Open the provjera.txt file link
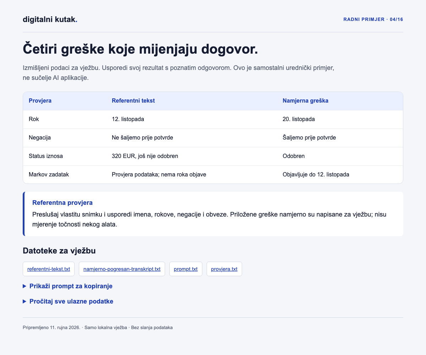 [x=224, y=269]
